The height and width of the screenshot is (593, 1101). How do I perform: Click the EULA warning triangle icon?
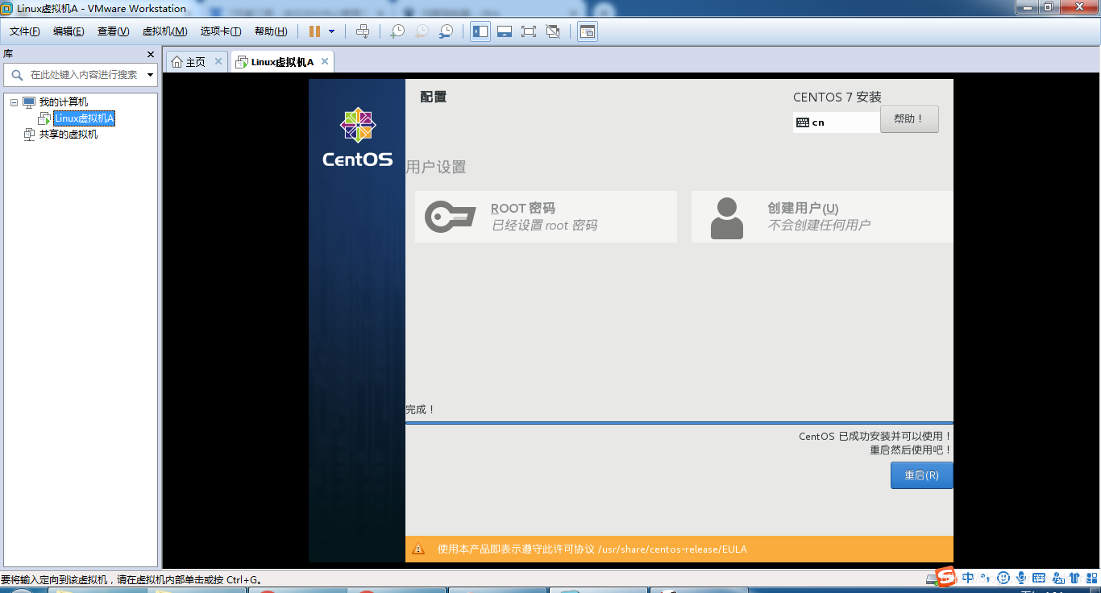coord(418,549)
